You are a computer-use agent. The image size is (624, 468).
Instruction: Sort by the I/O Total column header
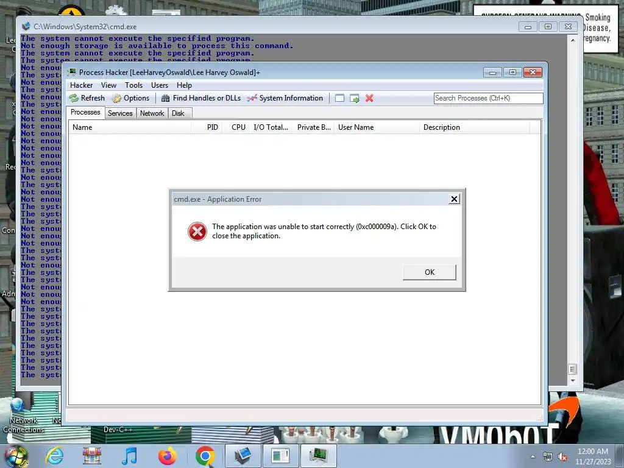click(x=271, y=127)
